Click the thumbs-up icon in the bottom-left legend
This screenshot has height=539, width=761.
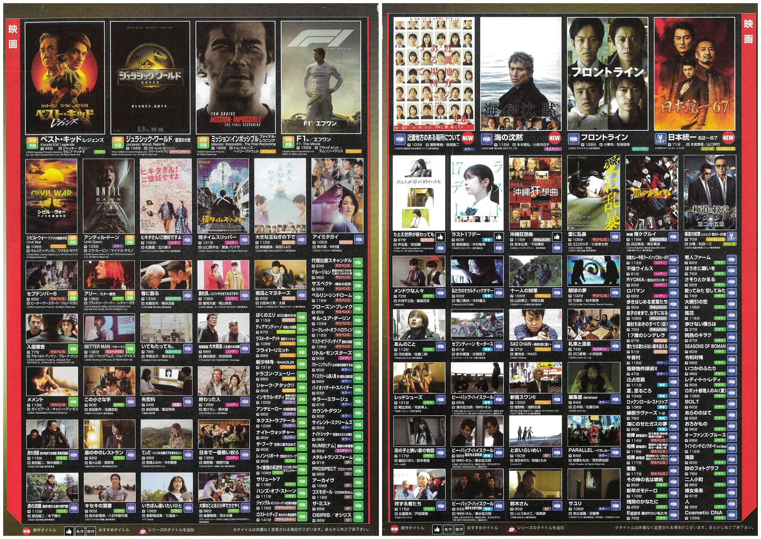point(69,531)
